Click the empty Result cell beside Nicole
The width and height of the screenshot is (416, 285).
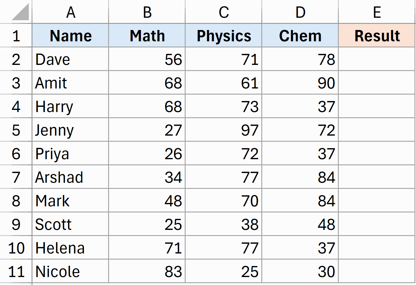tap(376, 271)
